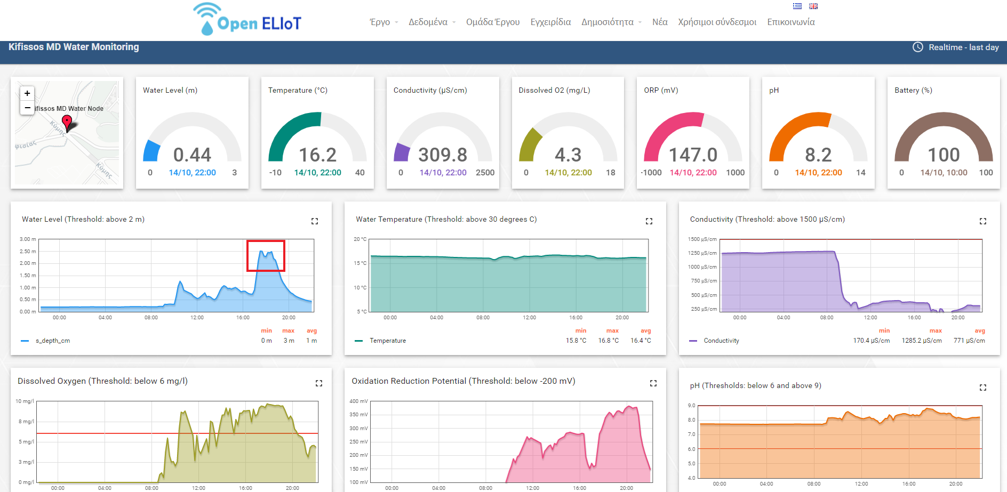1007x492 pixels.
Task: Sort Conductivity legend by max
Action: tap(936, 330)
